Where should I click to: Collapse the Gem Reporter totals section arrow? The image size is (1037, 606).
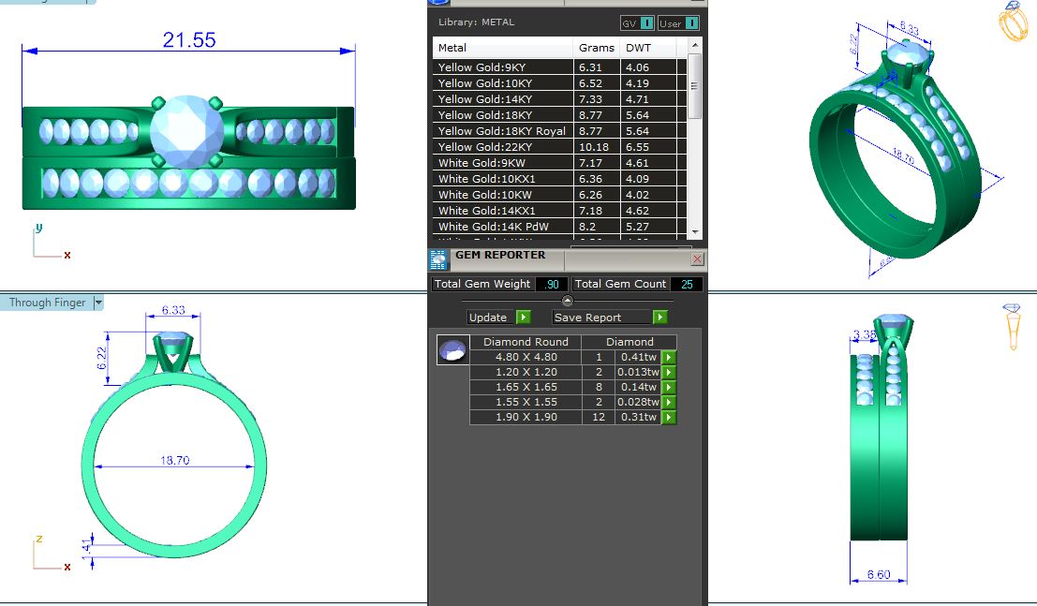pos(567,301)
